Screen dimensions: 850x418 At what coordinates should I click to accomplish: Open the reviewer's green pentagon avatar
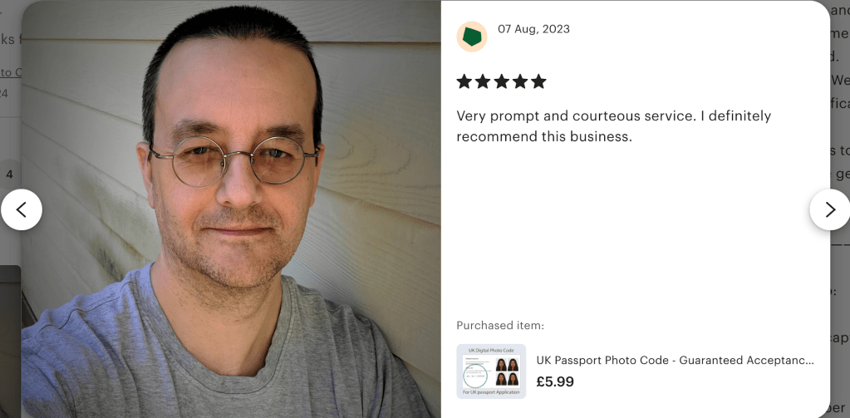472,37
